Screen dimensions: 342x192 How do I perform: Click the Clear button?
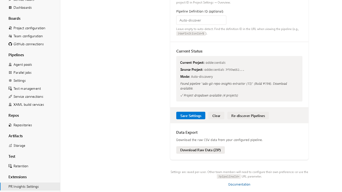coord(216,115)
